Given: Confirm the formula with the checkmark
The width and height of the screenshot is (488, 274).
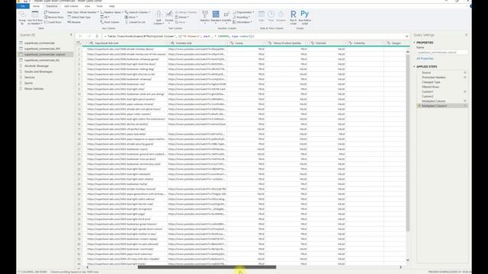Looking at the screenshot, I should click(88, 37).
